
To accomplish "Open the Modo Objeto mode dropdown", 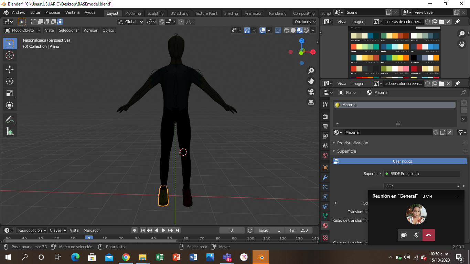I will tap(22, 30).
